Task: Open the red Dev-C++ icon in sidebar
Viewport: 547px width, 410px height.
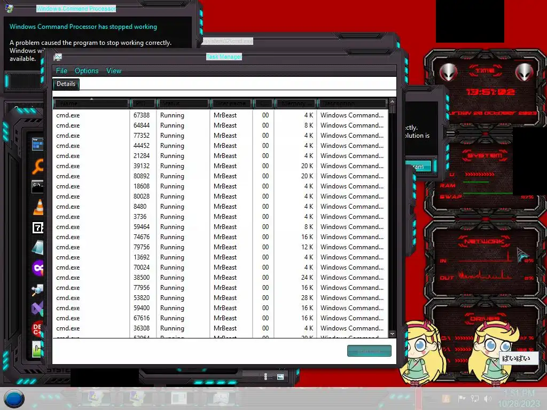Action: pyautogui.click(x=38, y=328)
